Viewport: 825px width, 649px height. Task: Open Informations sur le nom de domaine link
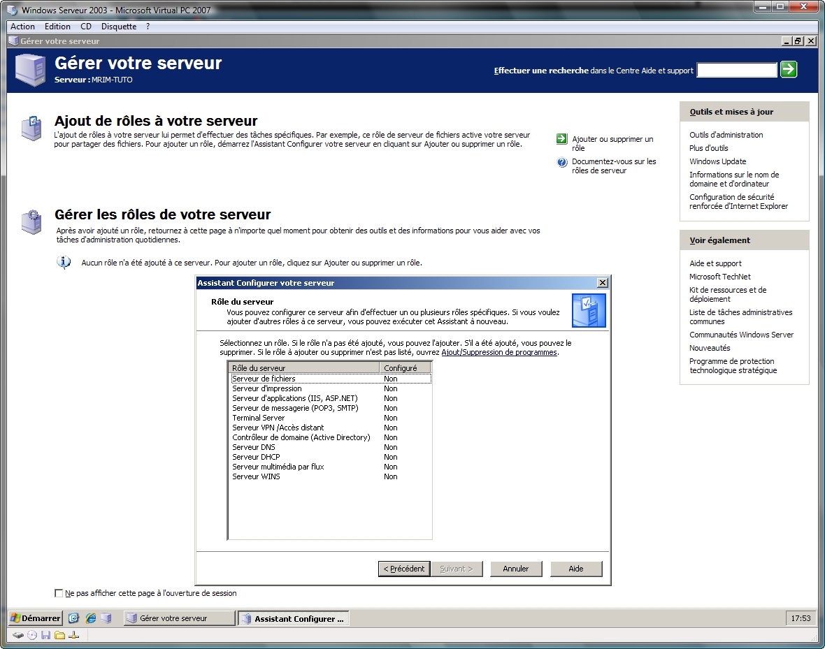[x=734, y=179]
